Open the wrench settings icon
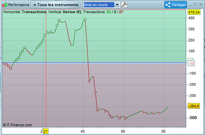The width and height of the screenshot is (205, 135). [124, 5]
